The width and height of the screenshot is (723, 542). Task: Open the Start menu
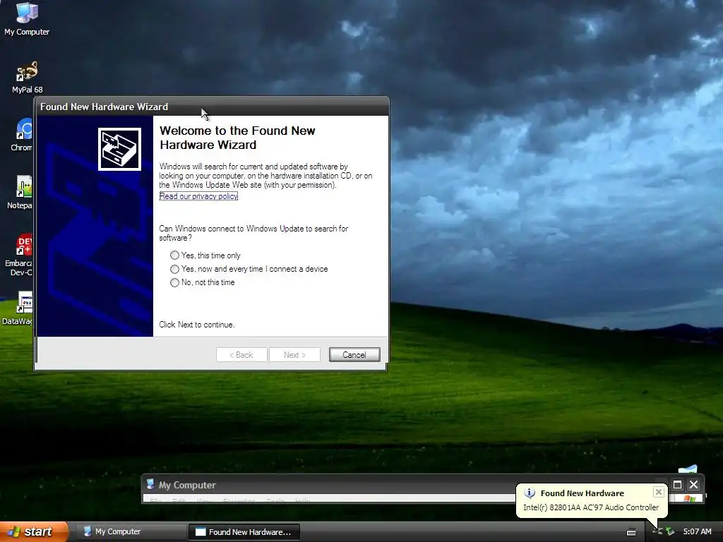(33, 532)
